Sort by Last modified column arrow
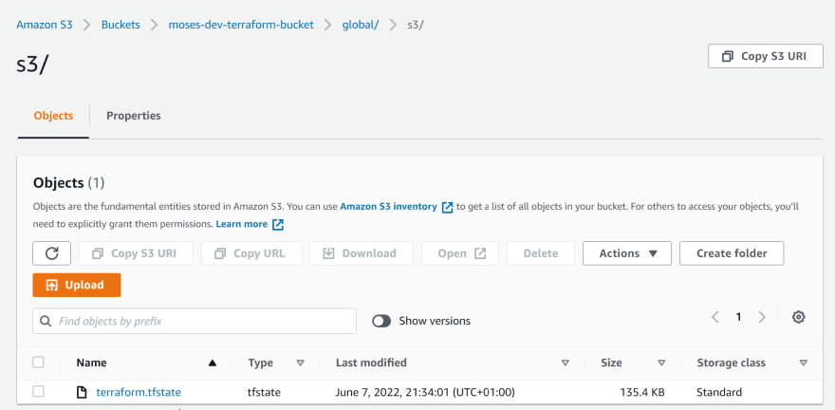The width and height of the screenshot is (835, 410). (x=565, y=363)
